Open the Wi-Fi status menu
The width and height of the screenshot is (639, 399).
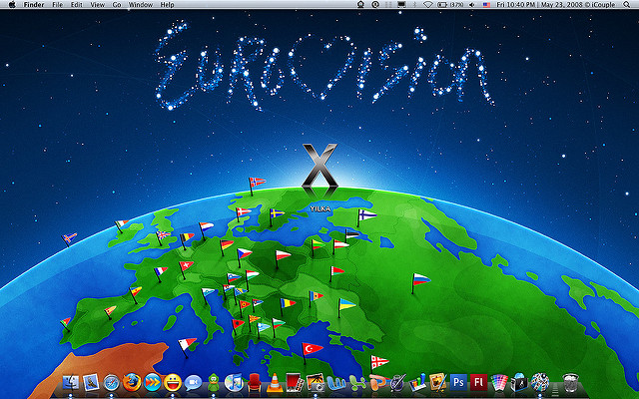pos(427,5)
